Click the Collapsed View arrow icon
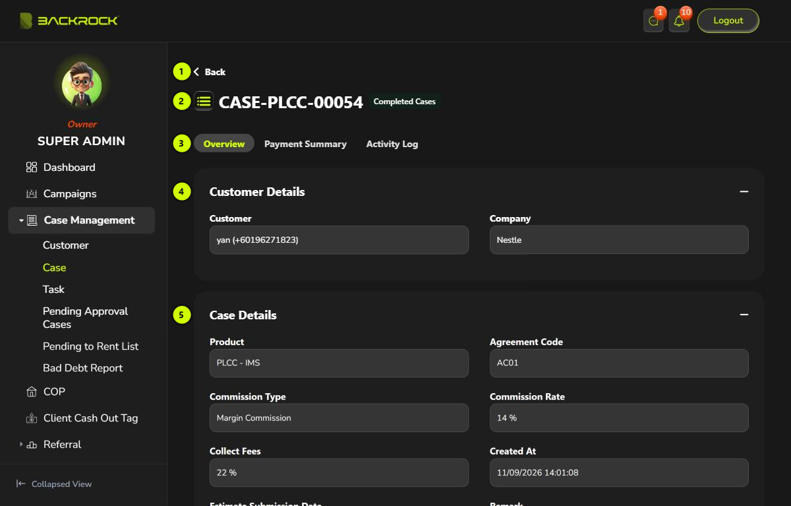Viewport: 791px width, 506px height. [x=21, y=484]
